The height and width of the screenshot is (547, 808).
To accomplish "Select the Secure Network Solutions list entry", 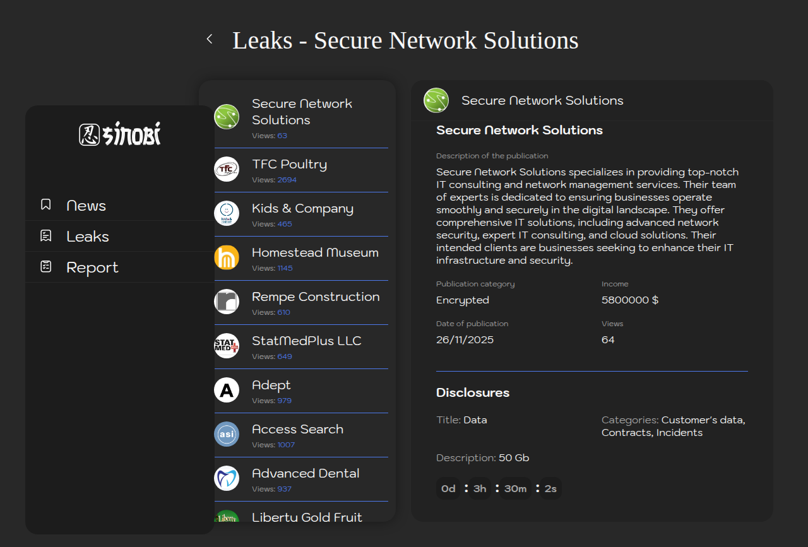I will pyautogui.click(x=302, y=112).
